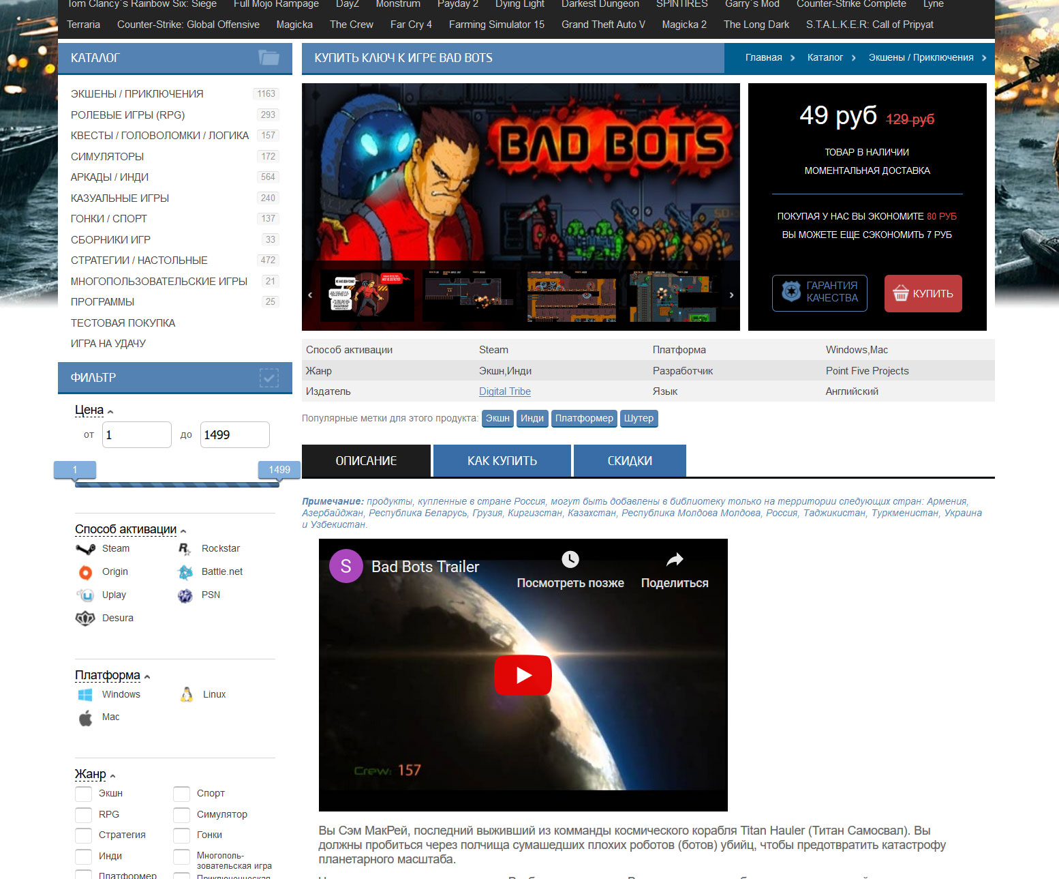The height and width of the screenshot is (879, 1059).
Task: Open Grand Theft Auto V link
Action: pyautogui.click(x=603, y=25)
